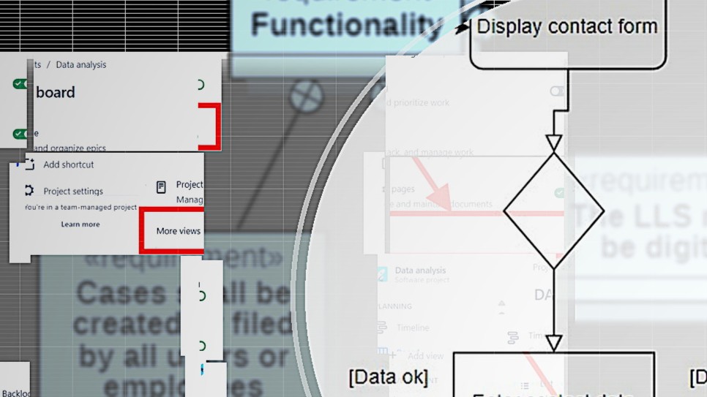707x397 pixels.
Task: Click the crossed-circle connector symbol under Functionality
Action: [x=306, y=97]
